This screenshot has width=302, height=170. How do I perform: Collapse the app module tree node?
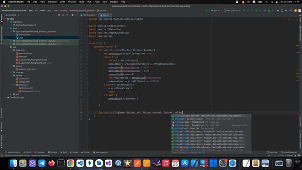5,19
